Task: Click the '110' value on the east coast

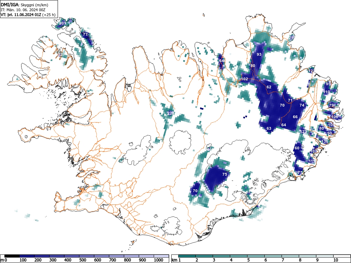Action: [x=326, y=92]
